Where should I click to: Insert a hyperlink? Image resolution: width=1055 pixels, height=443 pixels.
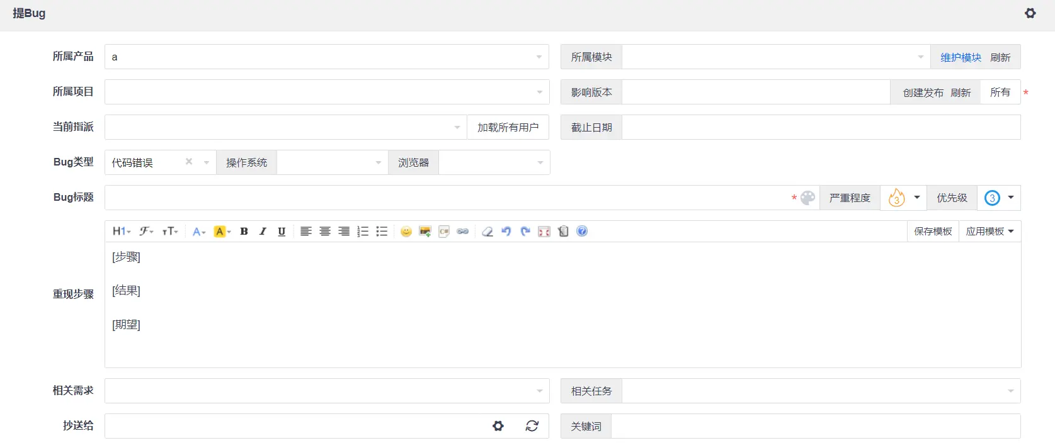pyautogui.click(x=463, y=232)
